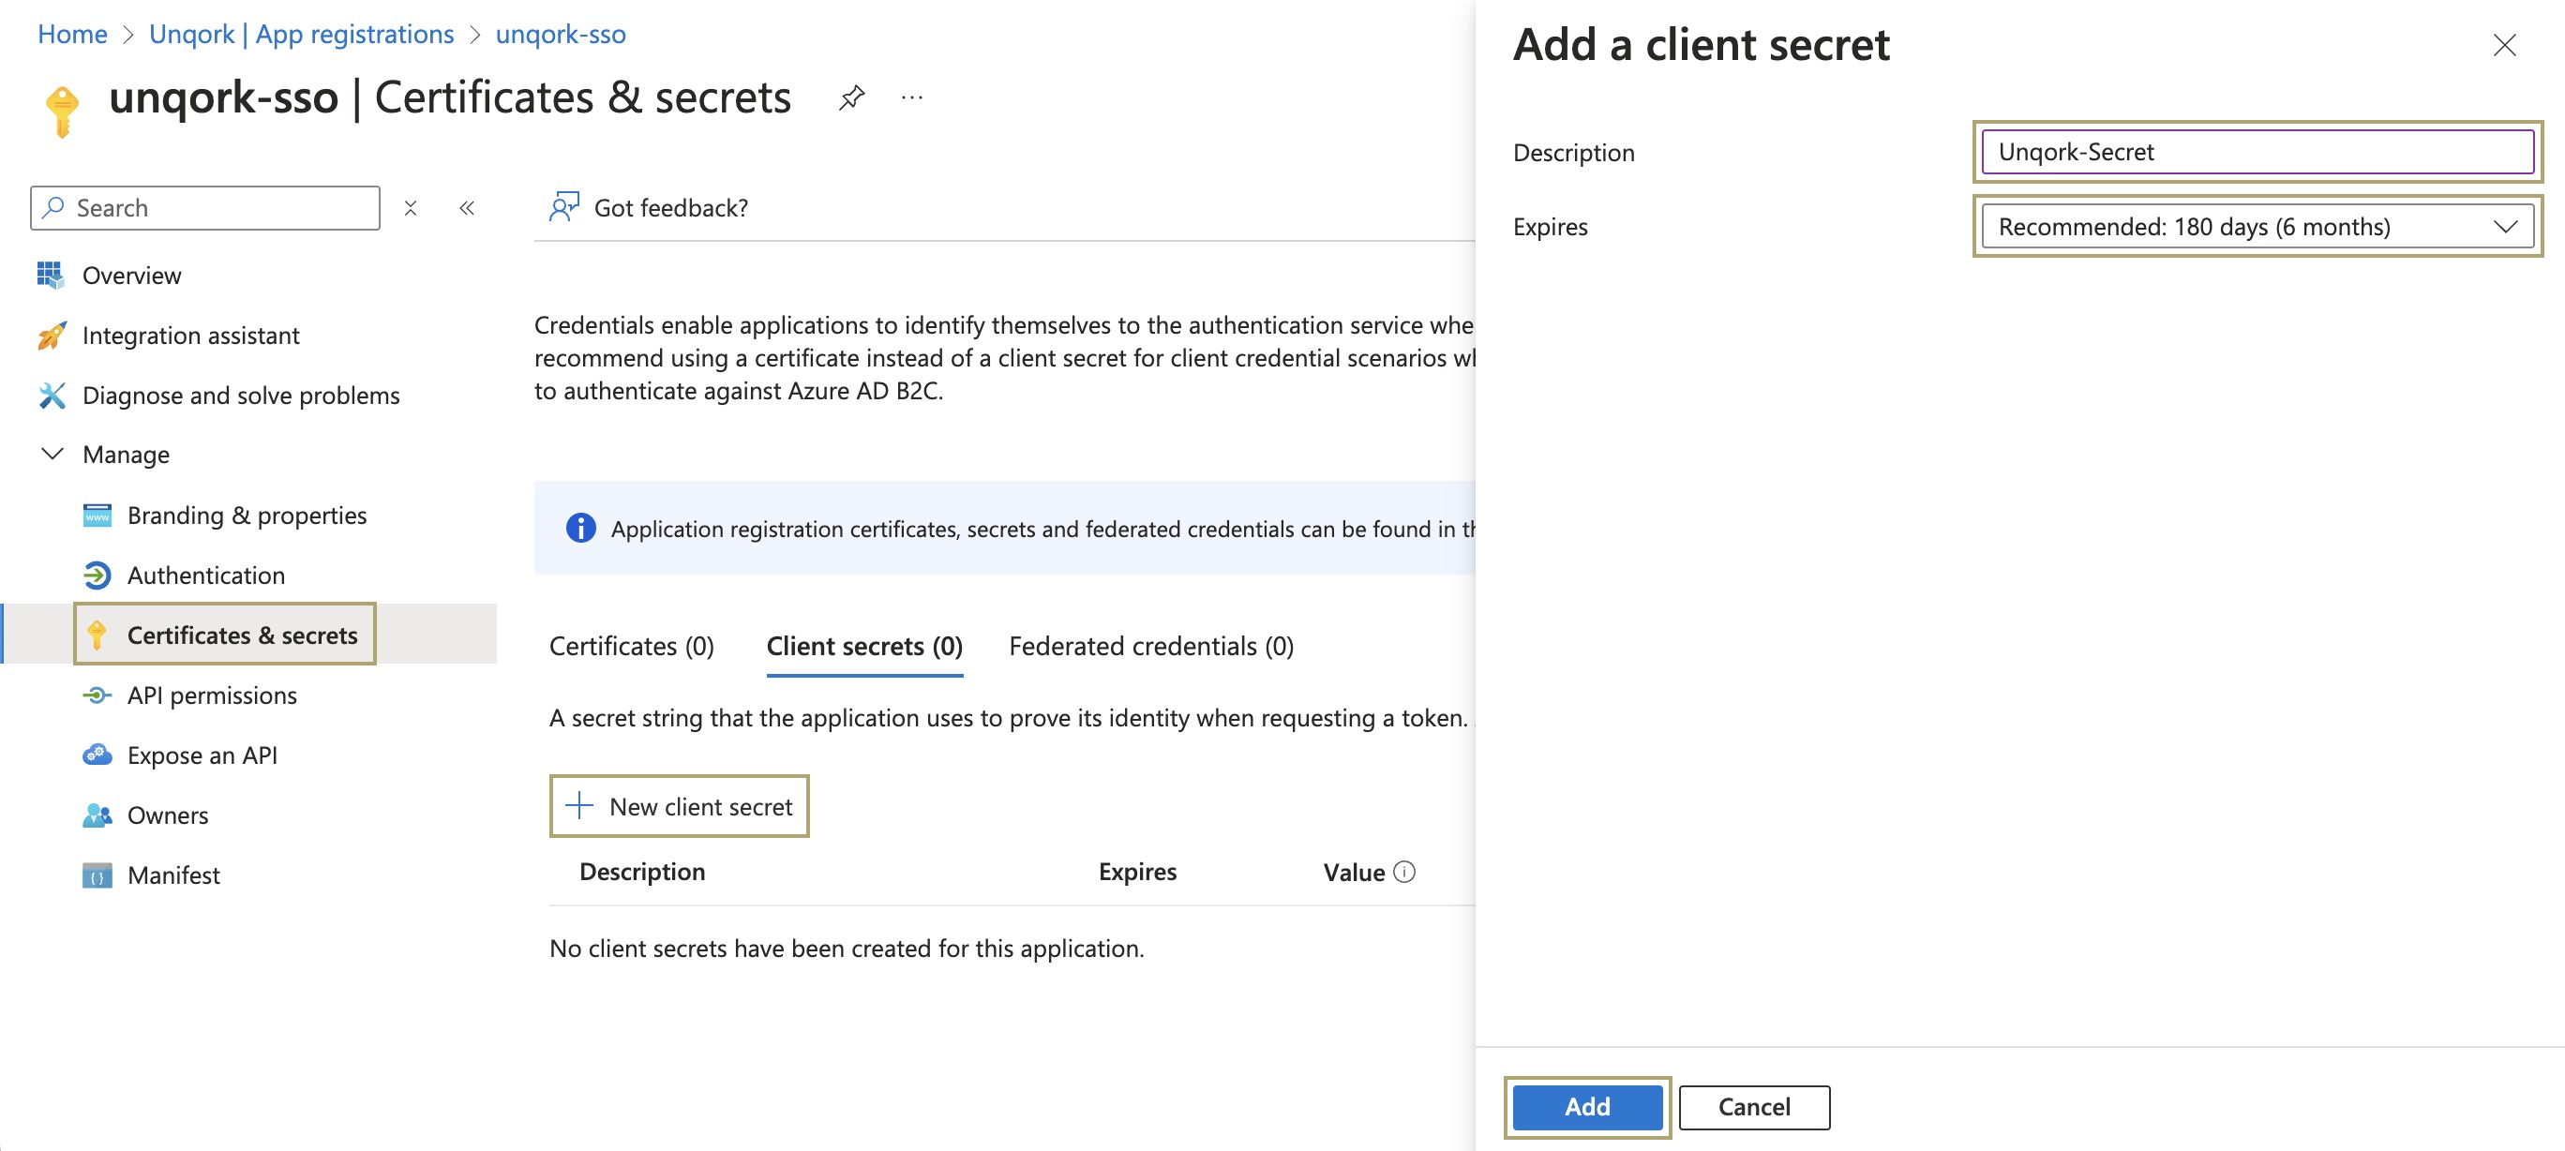2565x1151 pixels.
Task: Open the Owners page
Action: pyautogui.click(x=167, y=815)
